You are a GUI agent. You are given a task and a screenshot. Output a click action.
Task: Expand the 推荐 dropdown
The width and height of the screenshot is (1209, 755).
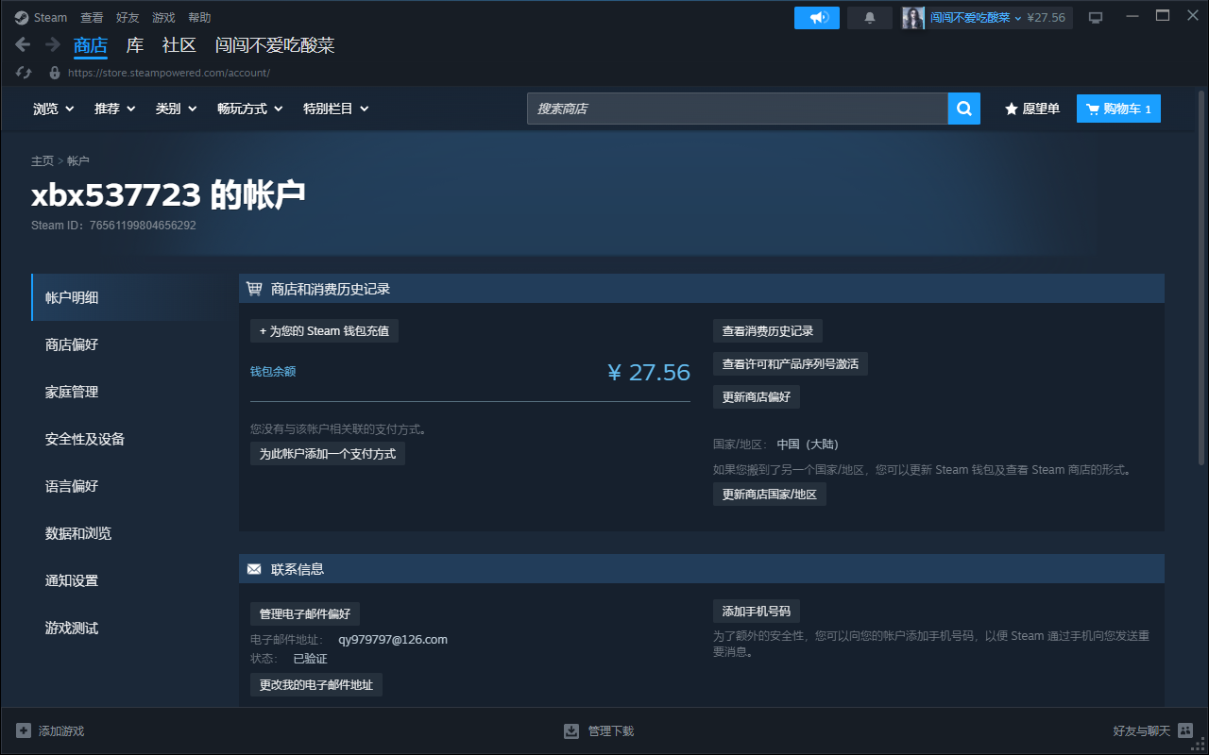[115, 109]
